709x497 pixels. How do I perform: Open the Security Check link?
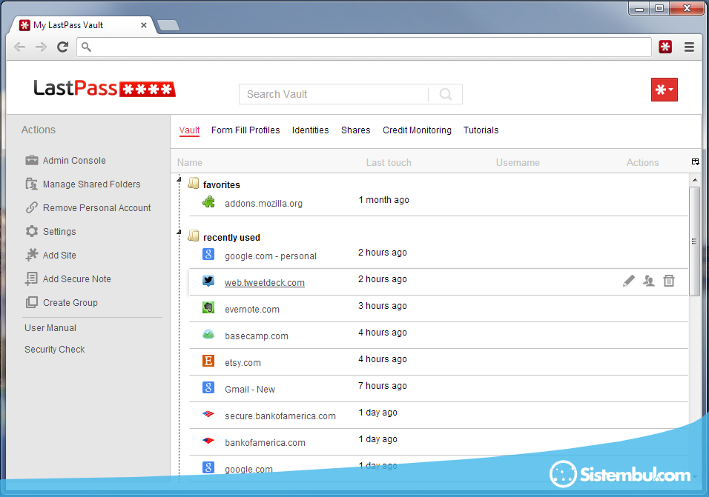point(55,350)
